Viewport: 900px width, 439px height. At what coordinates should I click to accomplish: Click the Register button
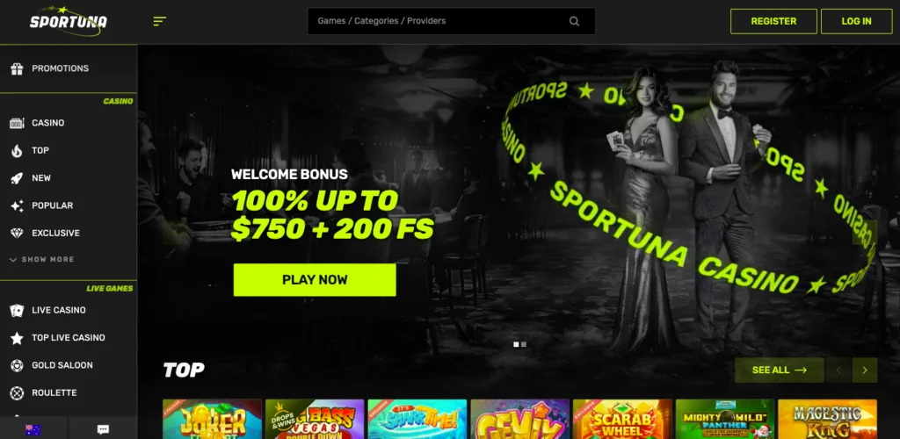pos(773,21)
